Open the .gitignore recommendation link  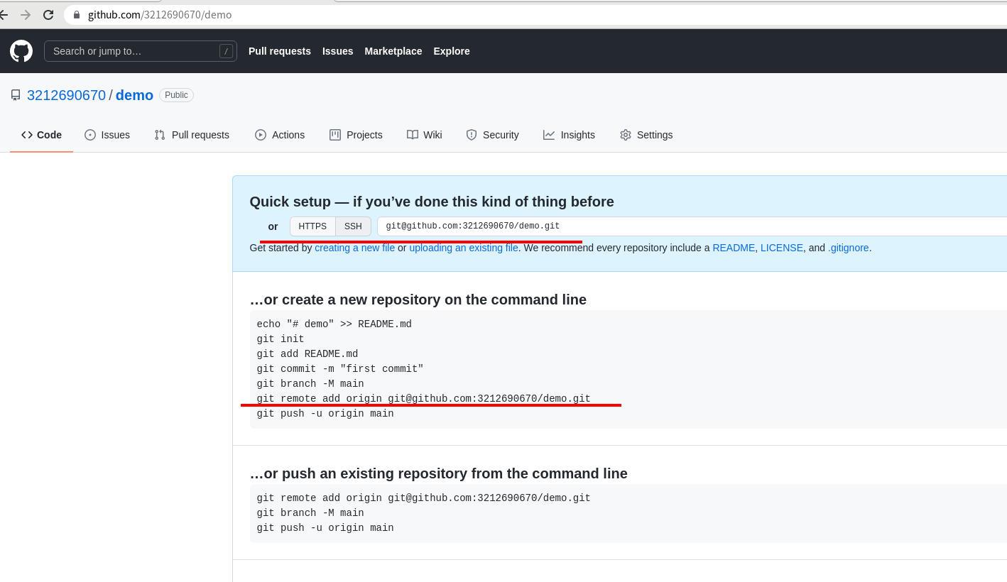849,248
